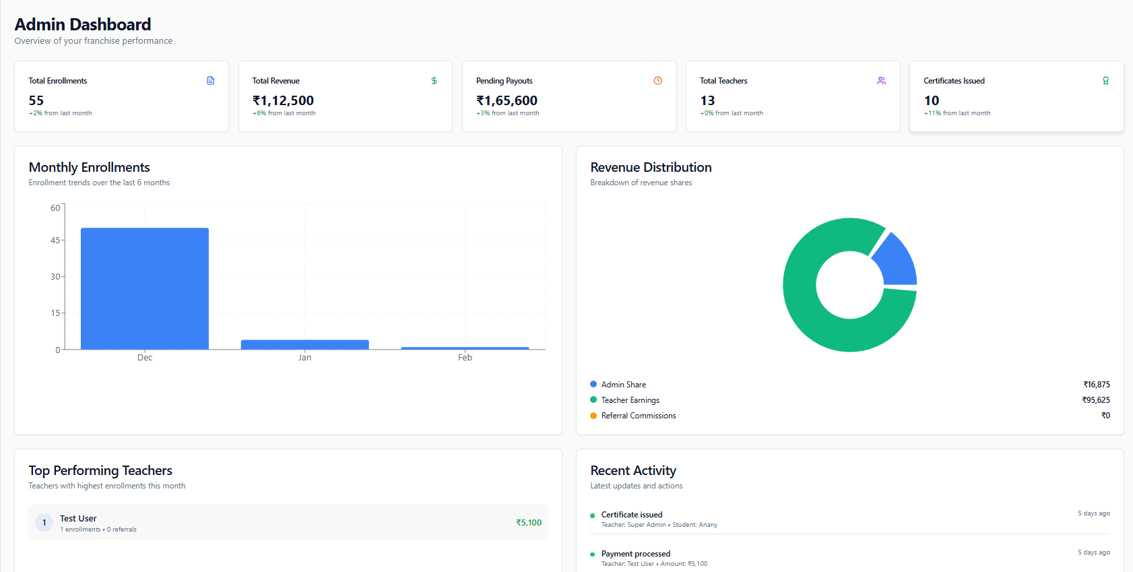
Task: Click the orange Referral Commissions legend dot
Action: point(593,416)
